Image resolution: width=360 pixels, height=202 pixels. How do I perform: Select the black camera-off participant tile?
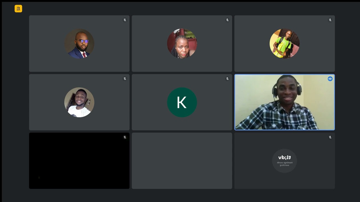79,161
